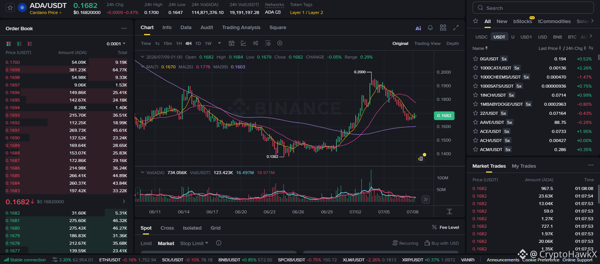Expand the chart to fullscreen
This screenshot has width=600, height=264.
point(456,28)
